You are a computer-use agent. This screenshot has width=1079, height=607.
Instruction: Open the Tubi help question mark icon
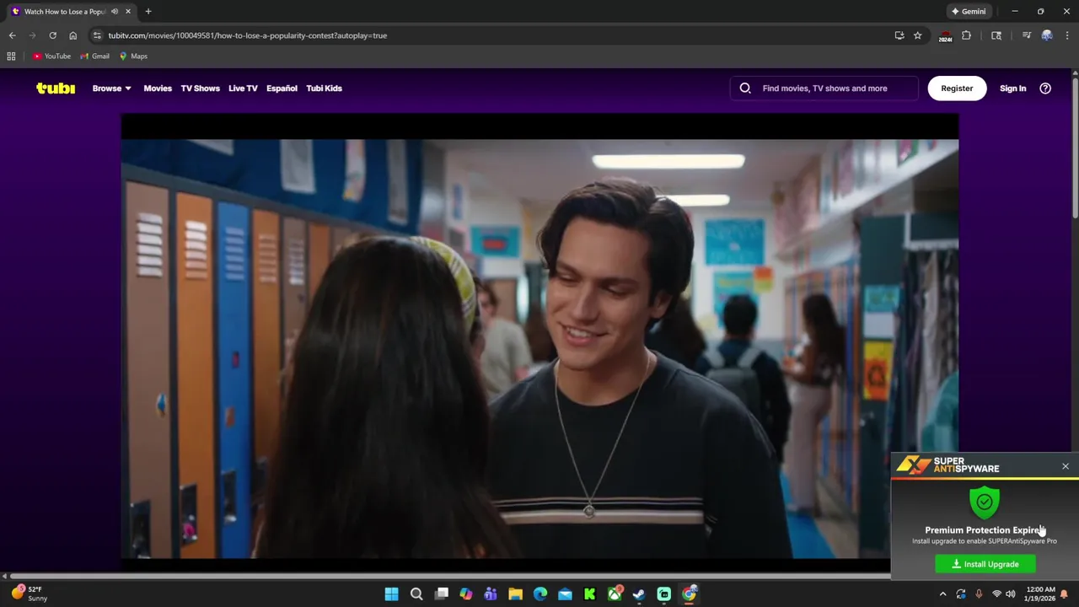pos(1045,88)
